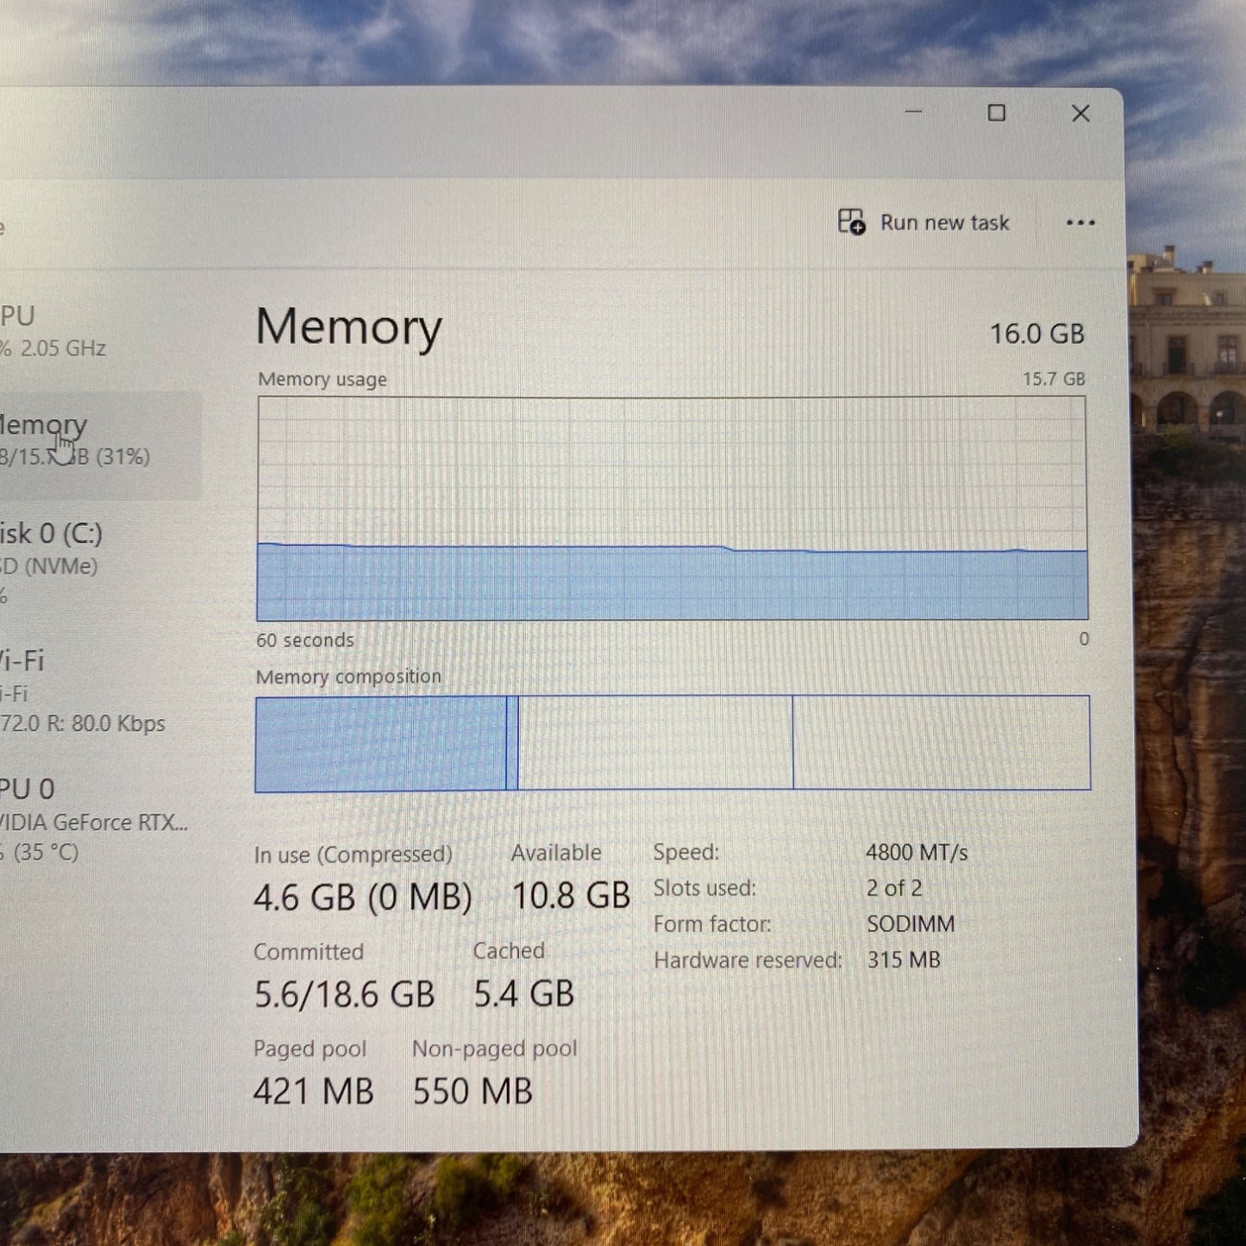Click the 550 MB non-paged pool value

coord(473,1092)
